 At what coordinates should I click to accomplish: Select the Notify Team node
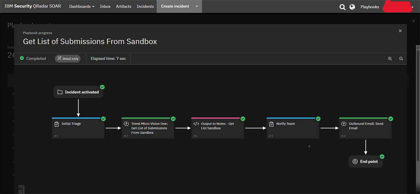pyautogui.click(x=293, y=128)
